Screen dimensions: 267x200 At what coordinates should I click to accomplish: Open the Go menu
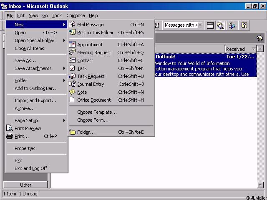(45, 15)
